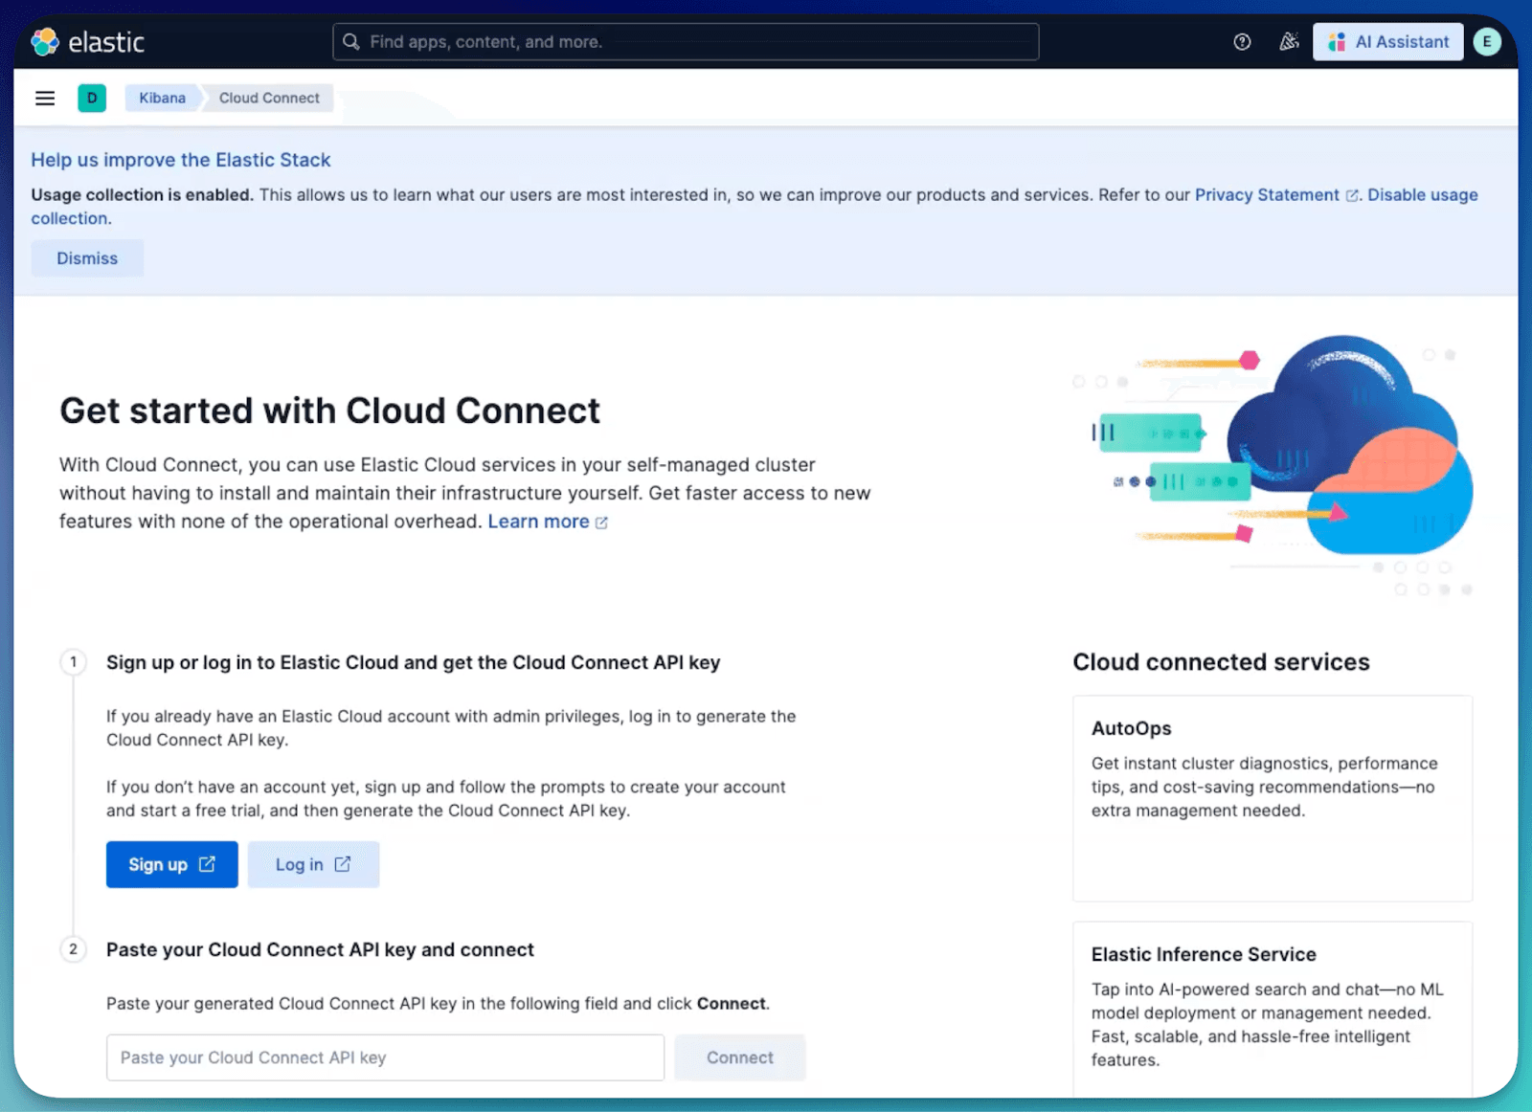Click the Connect button
Screen dimensions: 1532x1112
(739, 1057)
